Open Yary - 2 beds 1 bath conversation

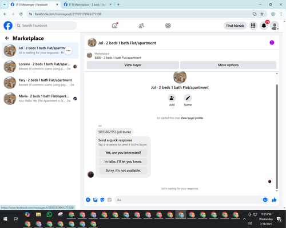[40, 83]
